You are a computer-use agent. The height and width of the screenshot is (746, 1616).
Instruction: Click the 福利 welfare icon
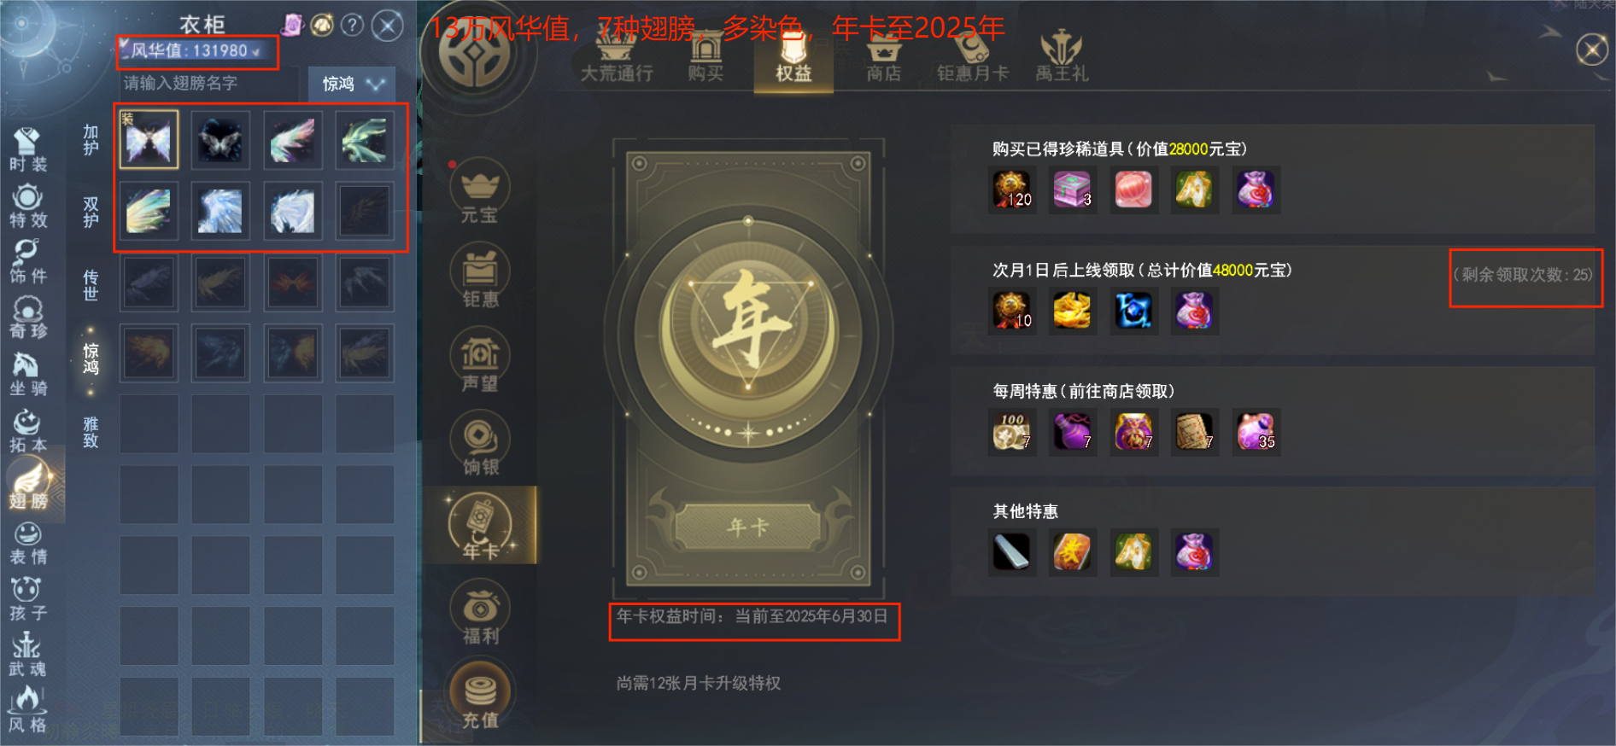click(x=479, y=612)
